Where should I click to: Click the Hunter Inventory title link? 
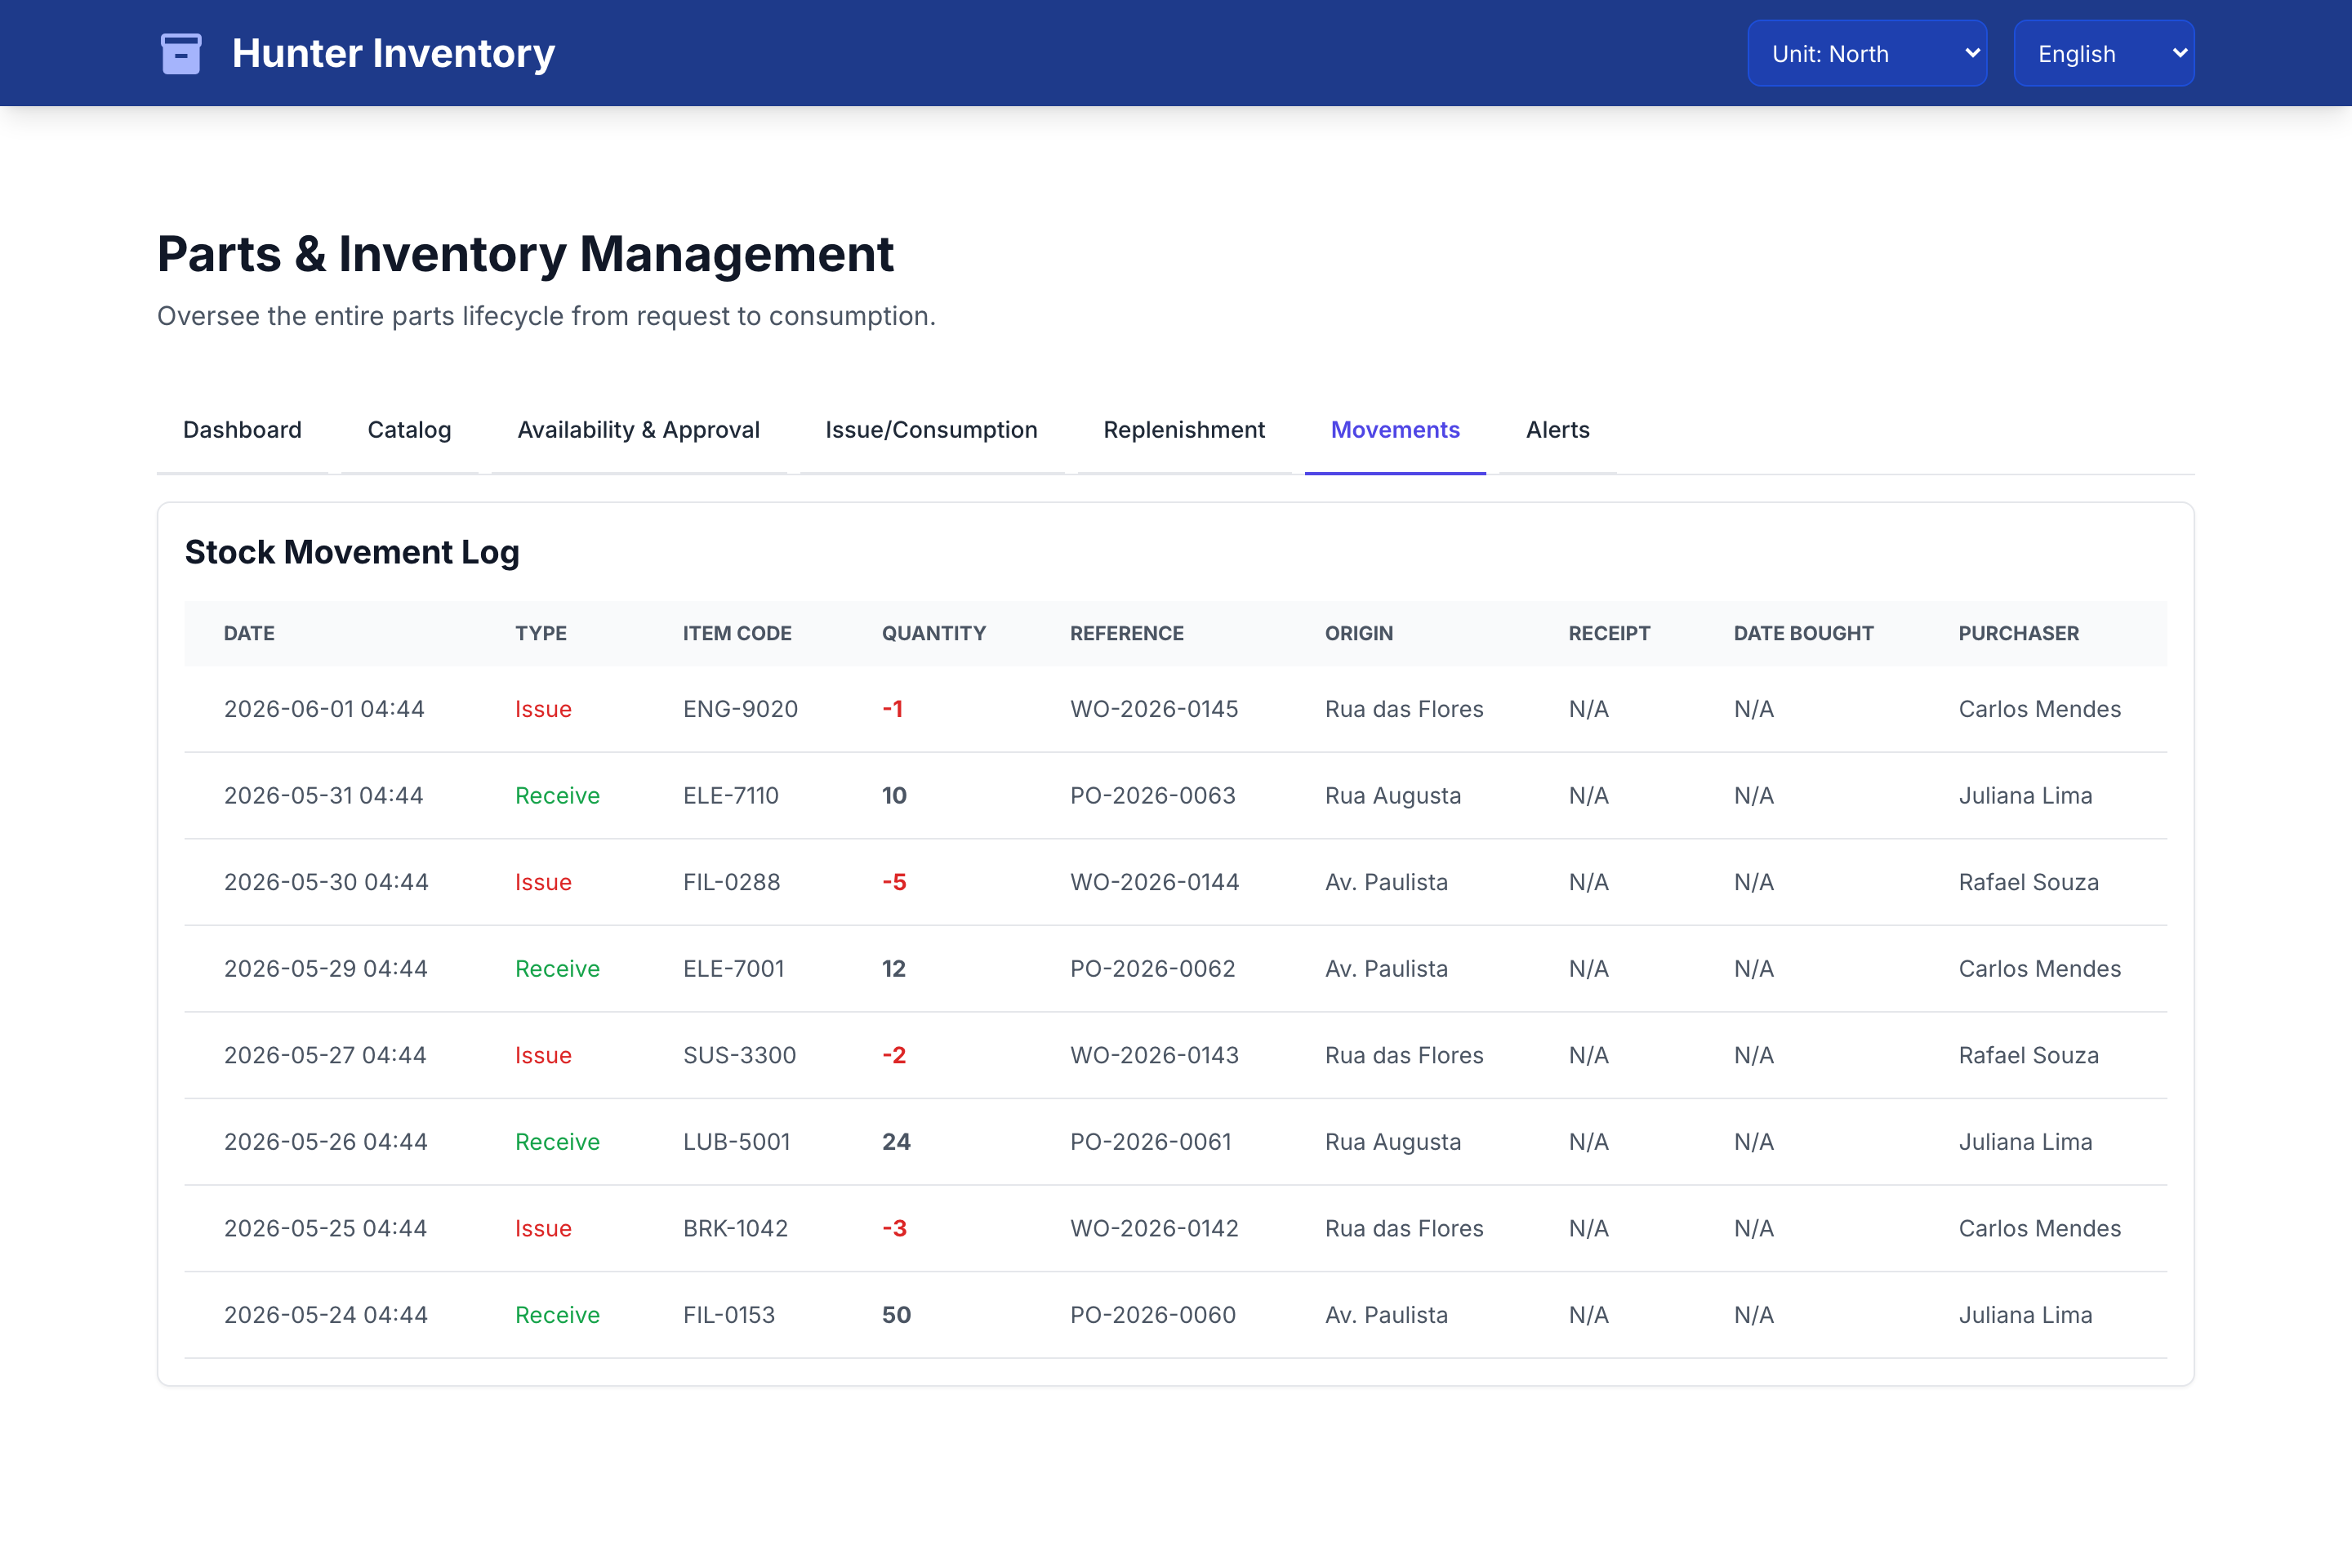point(393,53)
